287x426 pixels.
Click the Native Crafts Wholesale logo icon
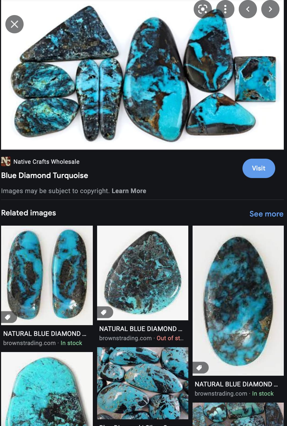[6, 161]
